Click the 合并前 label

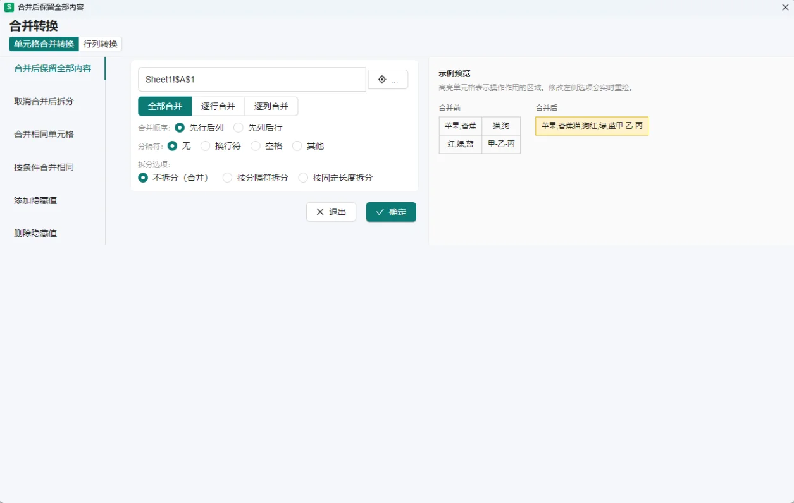pos(450,108)
